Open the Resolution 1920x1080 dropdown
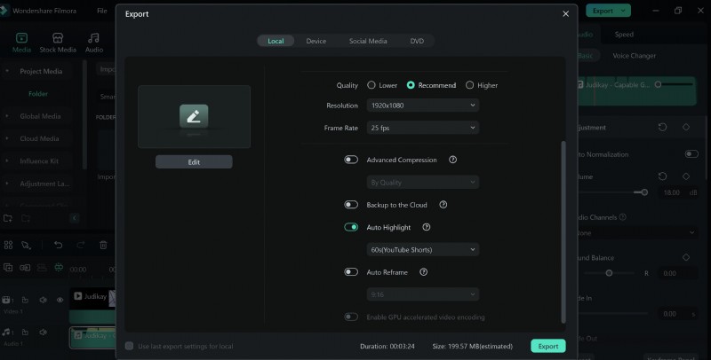The height and width of the screenshot is (360, 711). [423, 106]
